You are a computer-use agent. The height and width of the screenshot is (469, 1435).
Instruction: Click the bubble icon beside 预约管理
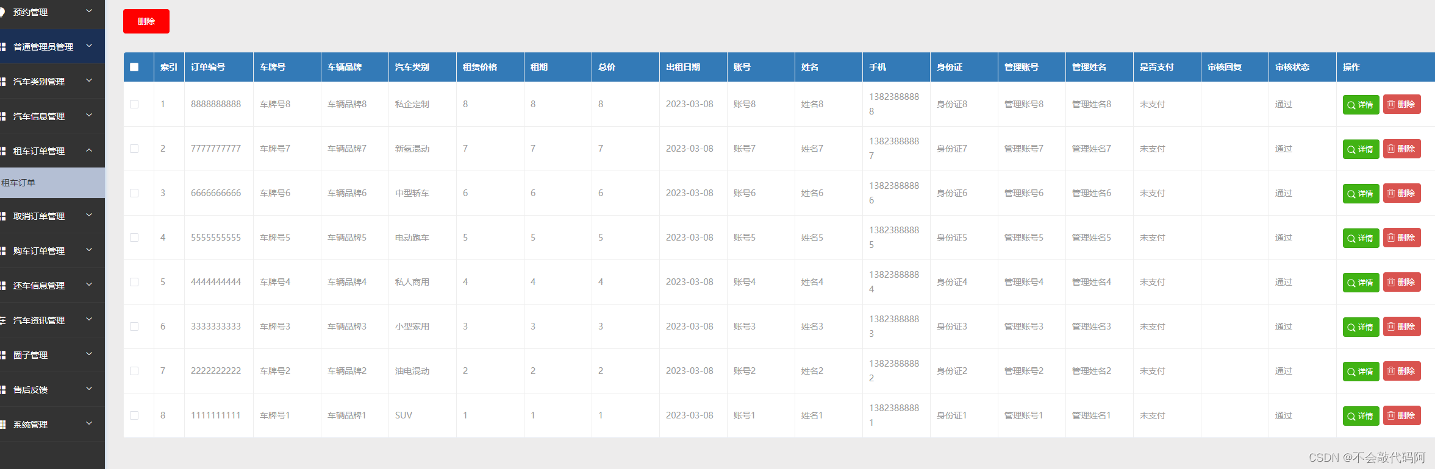[2, 12]
